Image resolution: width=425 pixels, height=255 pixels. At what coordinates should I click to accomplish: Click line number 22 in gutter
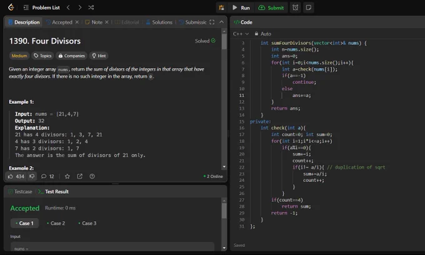coord(242,167)
